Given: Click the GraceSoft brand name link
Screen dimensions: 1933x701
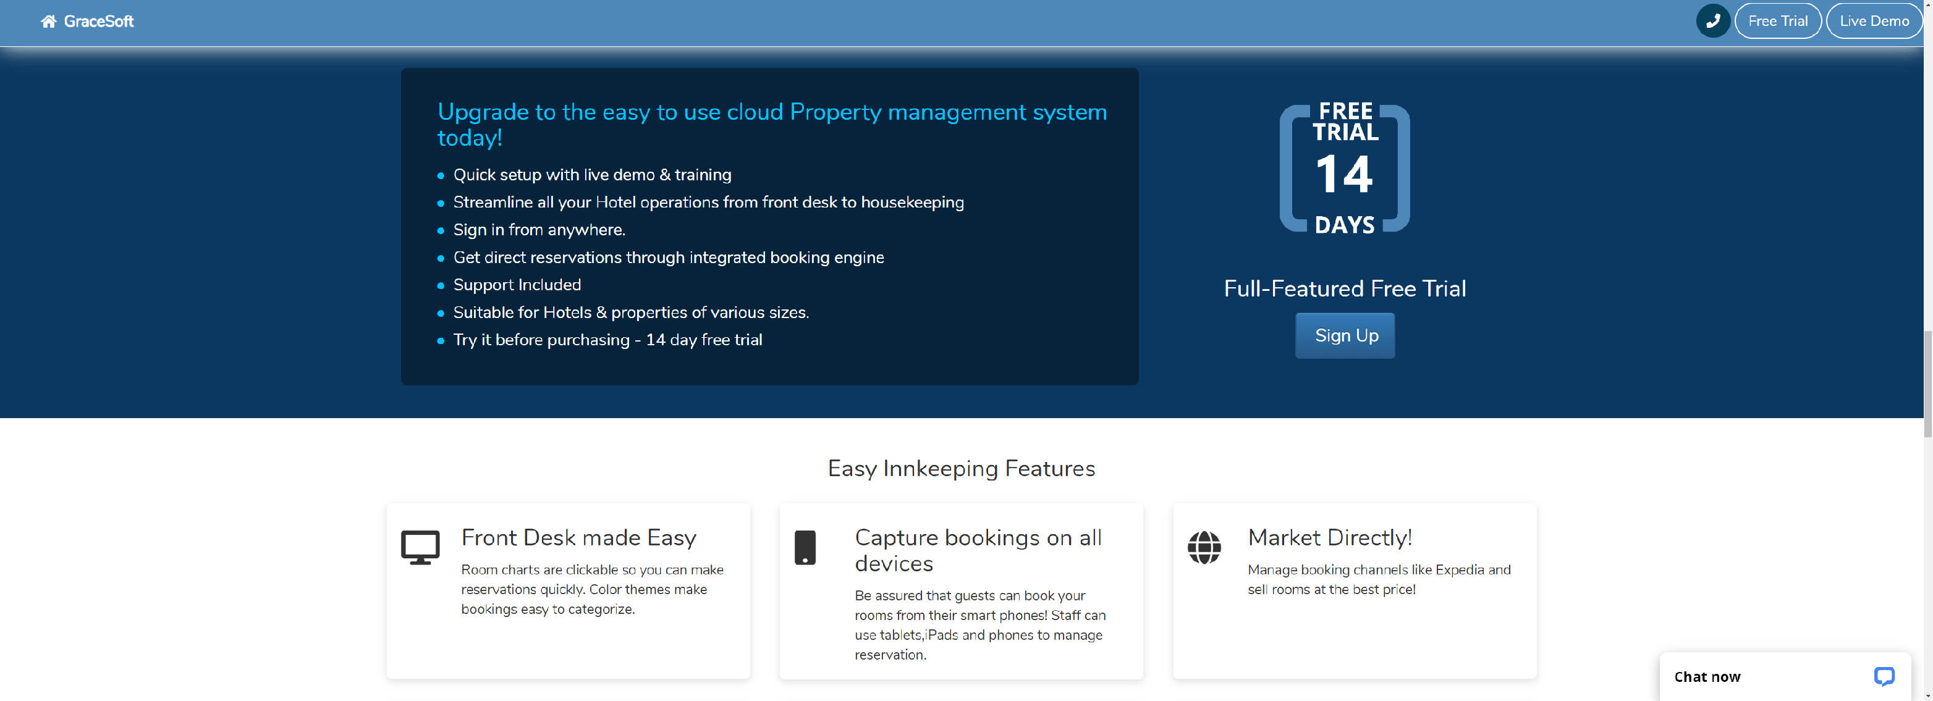Looking at the screenshot, I should (x=98, y=21).
